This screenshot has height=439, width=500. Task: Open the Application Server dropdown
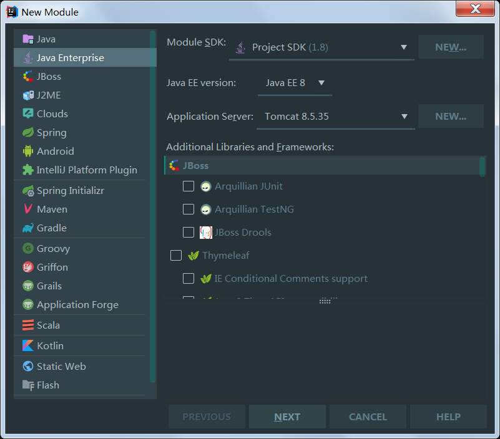pyautogui.click(x=335, y=117)
